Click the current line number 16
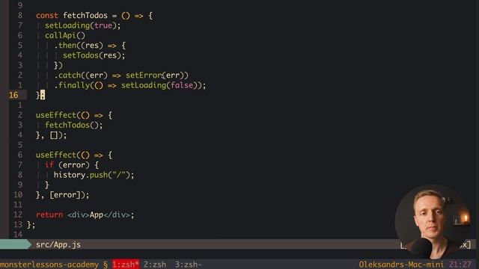The height and width of the screenshot is (269, 479). [13, 95]
